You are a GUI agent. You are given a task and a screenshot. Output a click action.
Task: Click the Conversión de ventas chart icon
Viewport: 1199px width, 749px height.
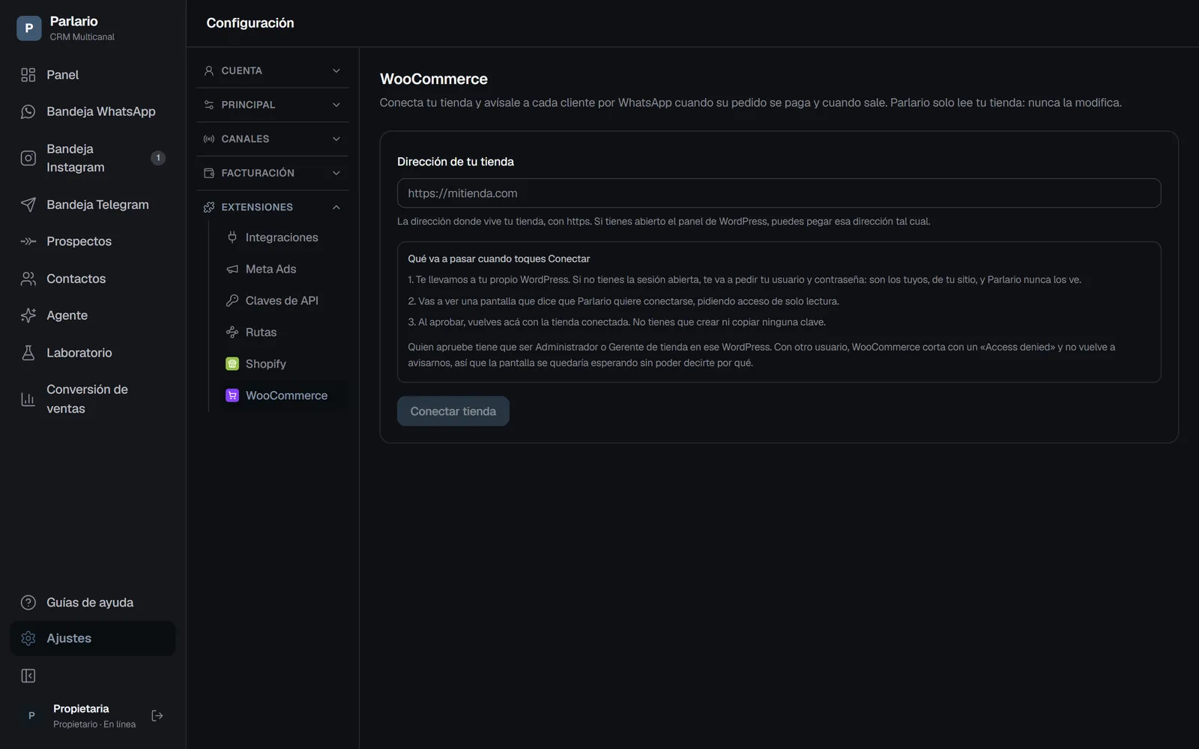tap(28, 399)
